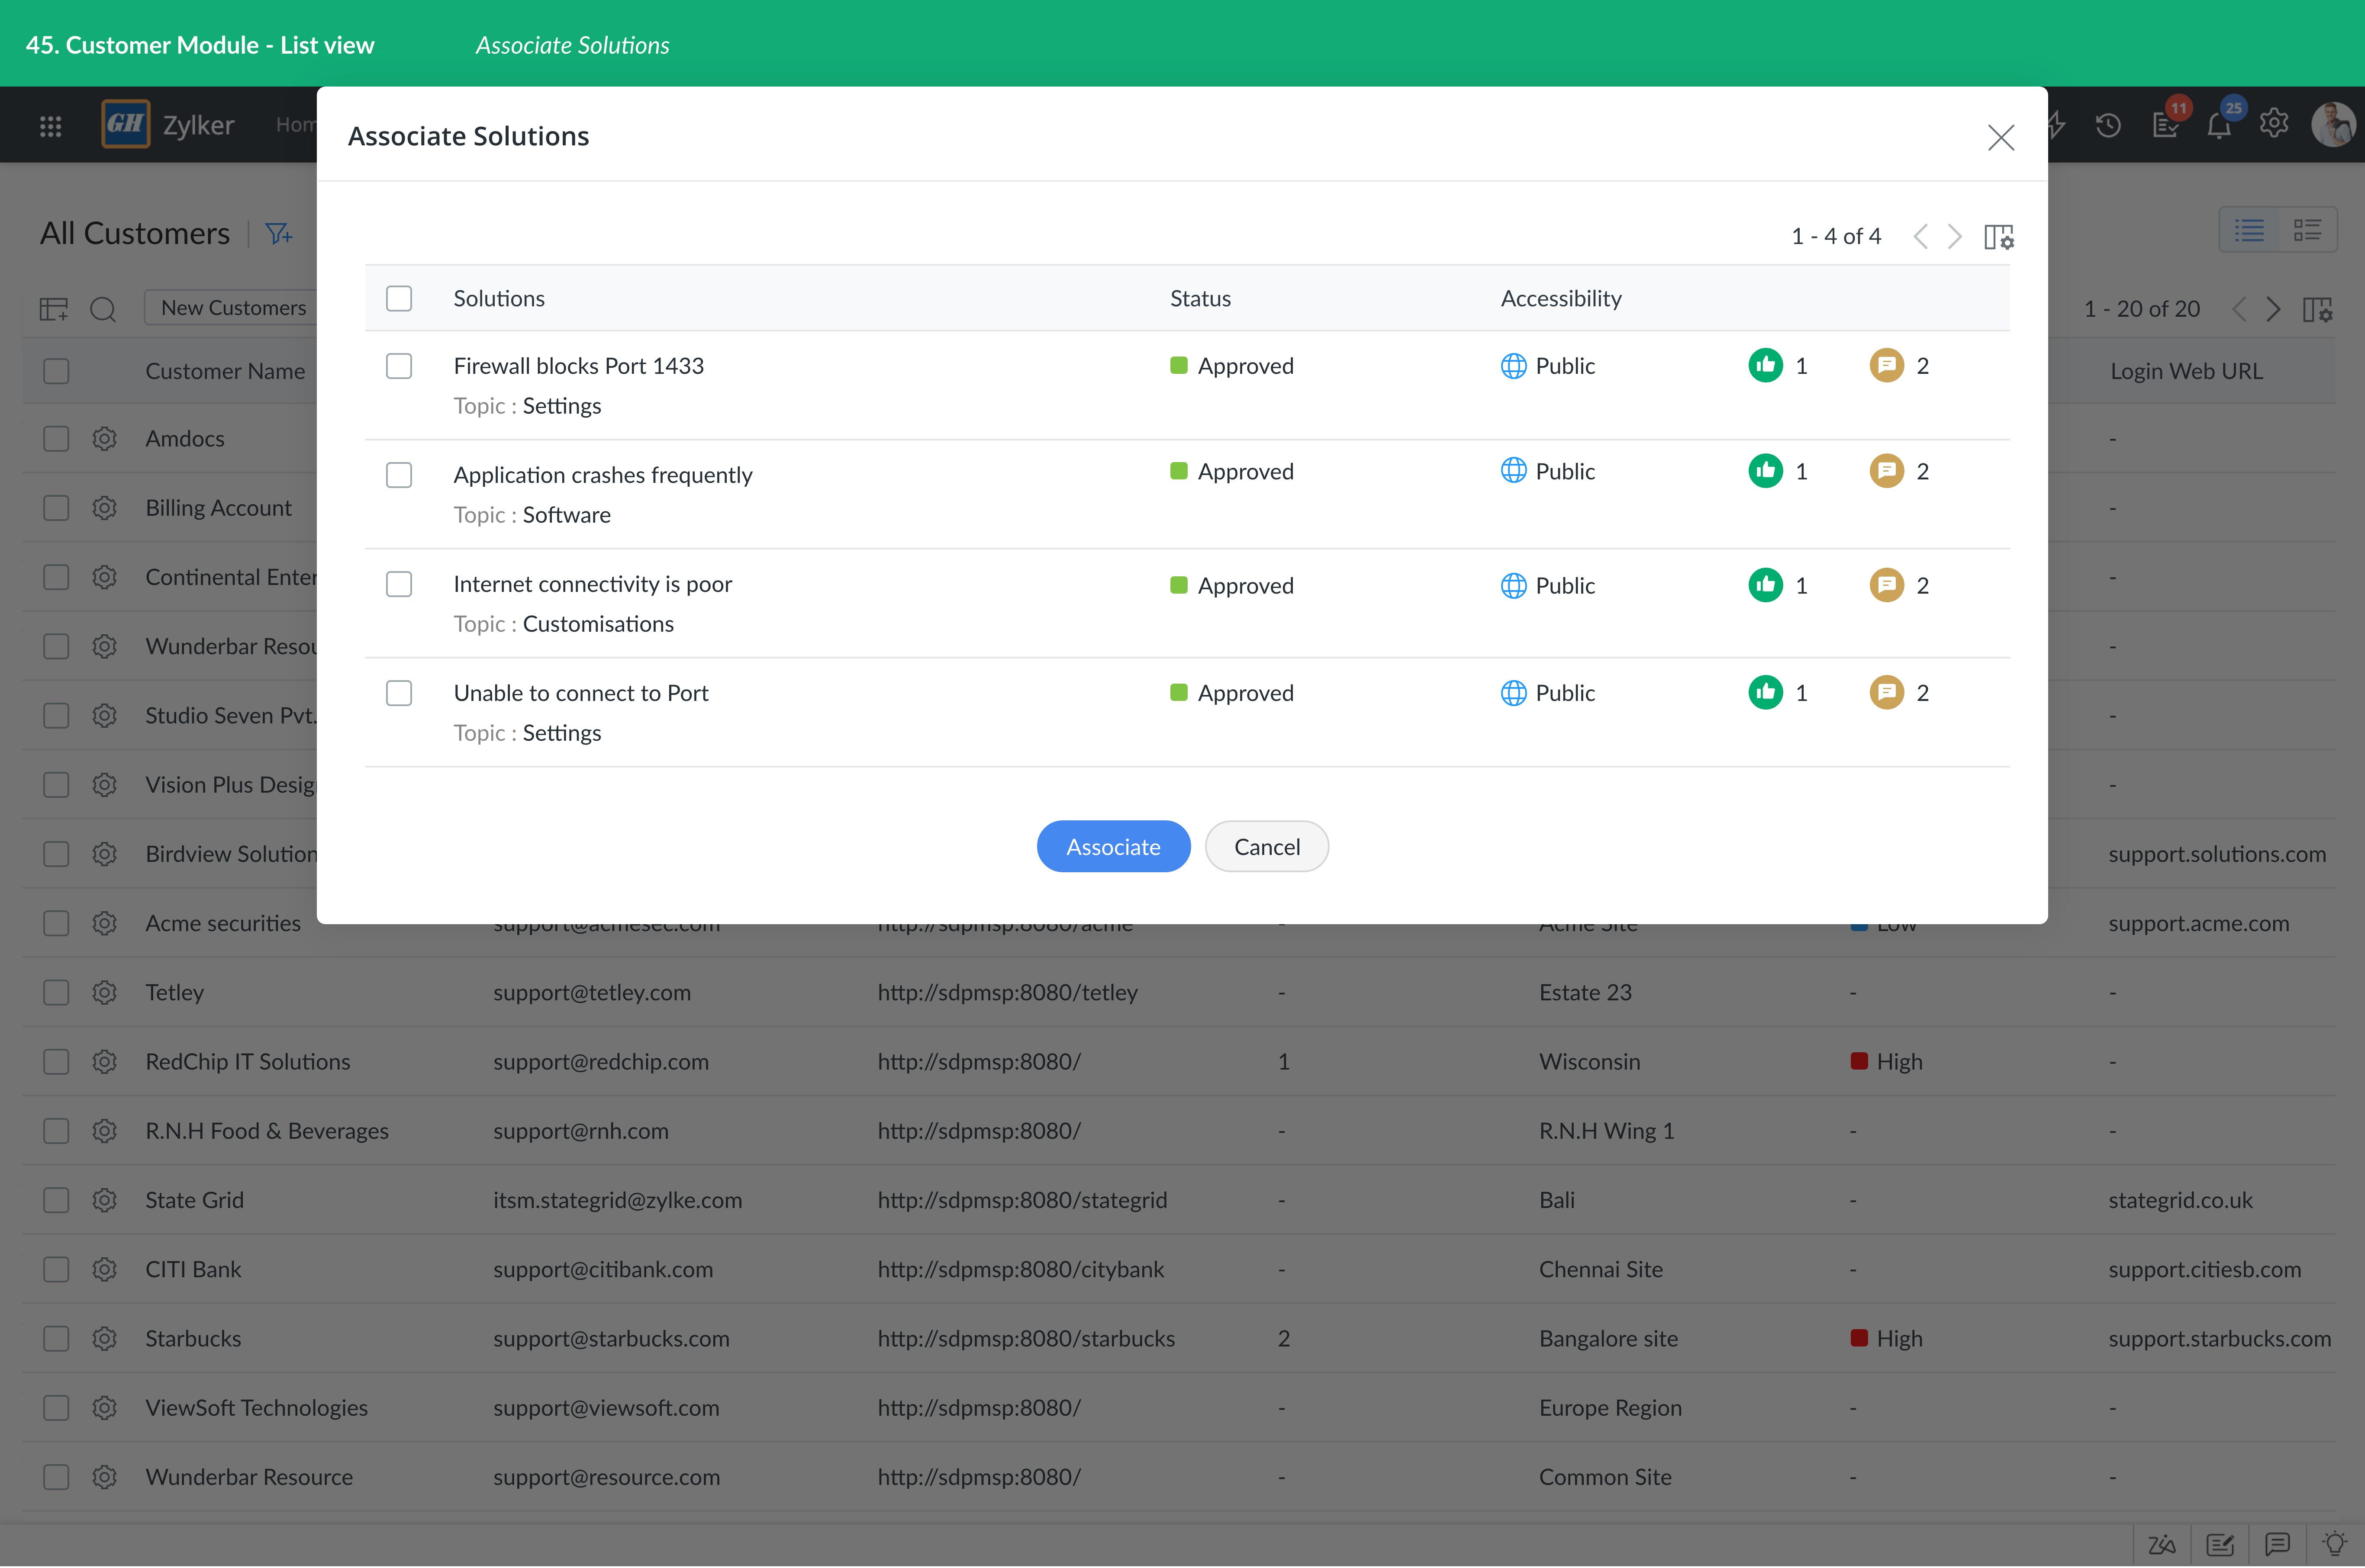Go to next page of customers list
The image size is (2365, 1568).
(2274, 309)
